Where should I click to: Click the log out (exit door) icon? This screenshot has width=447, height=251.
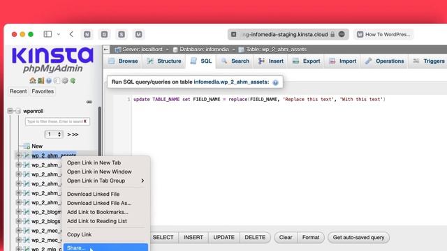[41, 81]
